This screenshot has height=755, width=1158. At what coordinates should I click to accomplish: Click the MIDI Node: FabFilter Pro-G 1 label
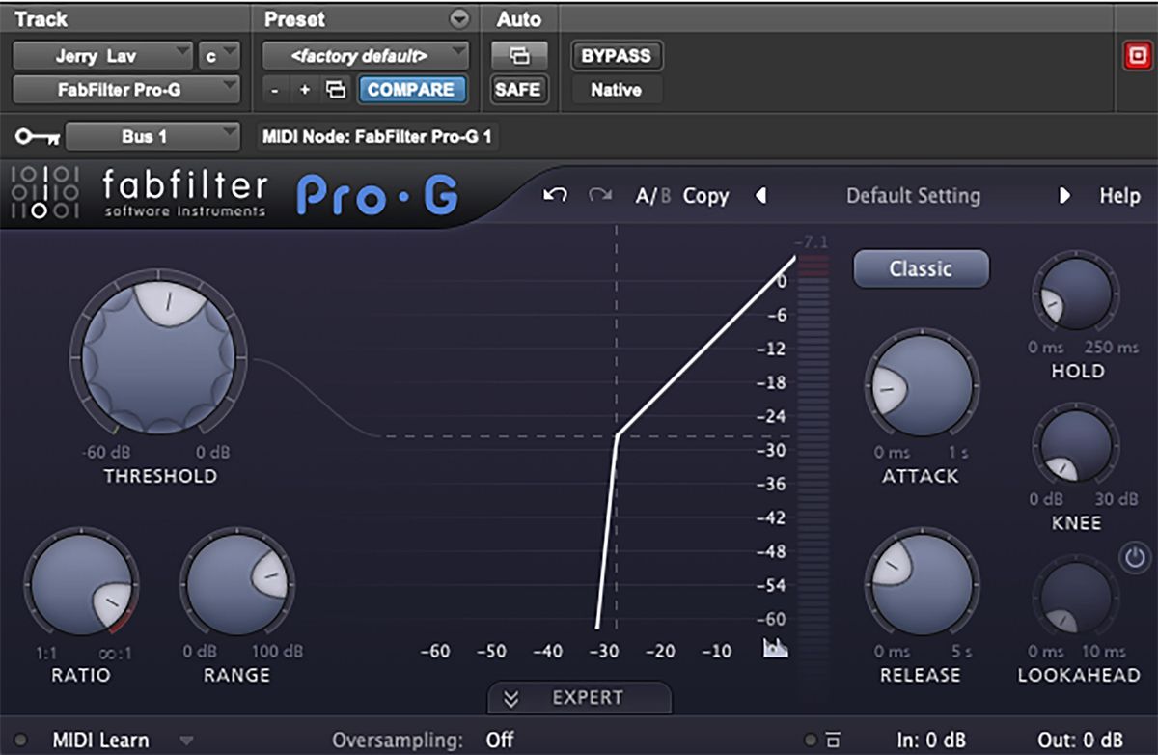[x=376, y=137]
